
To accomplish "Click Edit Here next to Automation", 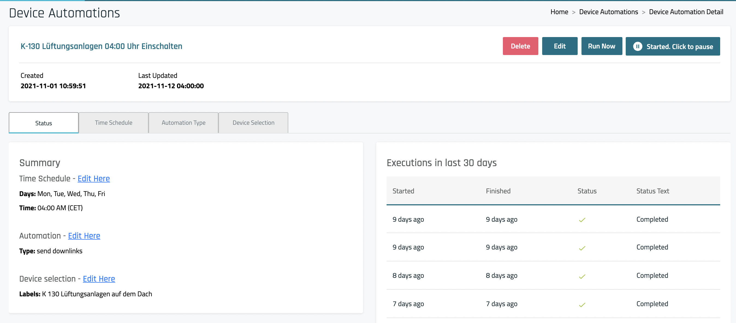I will [84, 236].
